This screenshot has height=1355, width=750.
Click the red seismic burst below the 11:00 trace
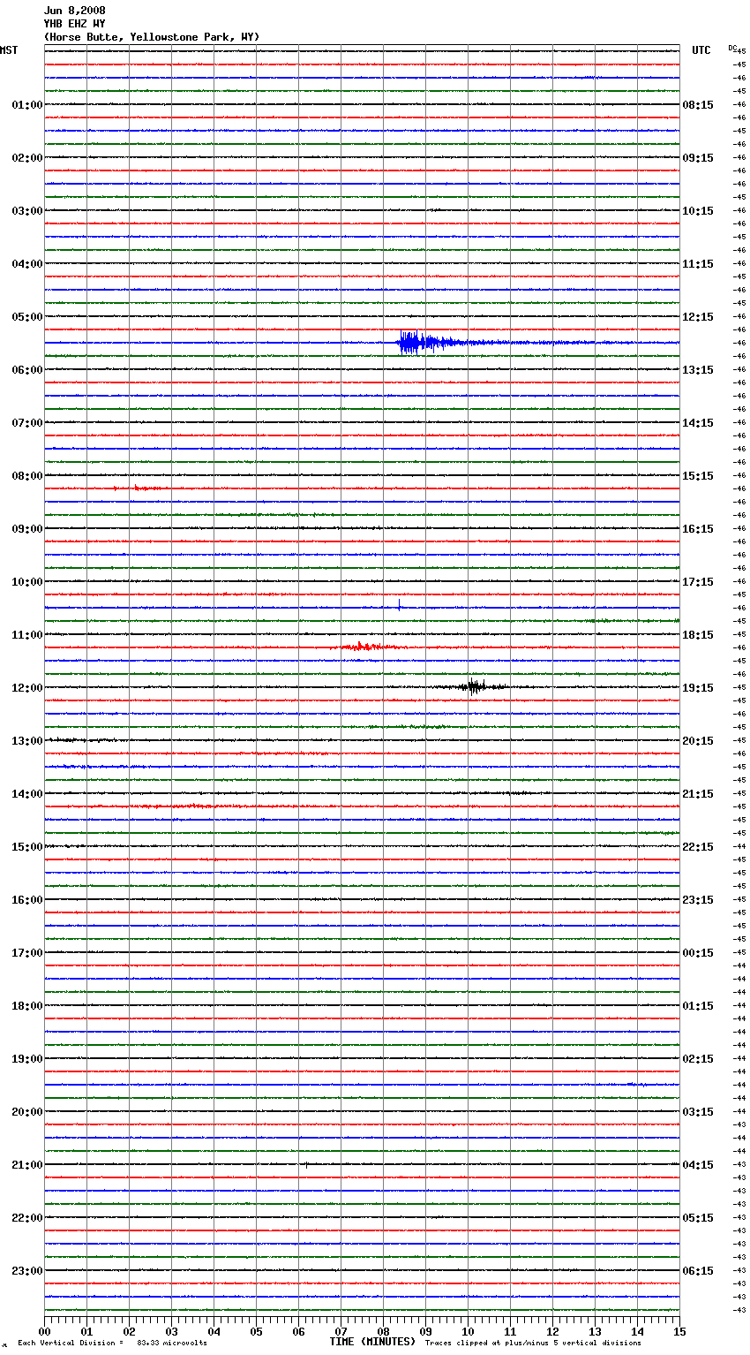click(x=366, y=647)
